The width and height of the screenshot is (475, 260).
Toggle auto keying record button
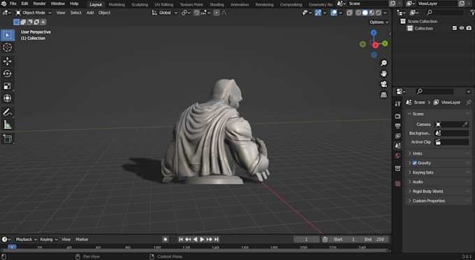(165, 239)
